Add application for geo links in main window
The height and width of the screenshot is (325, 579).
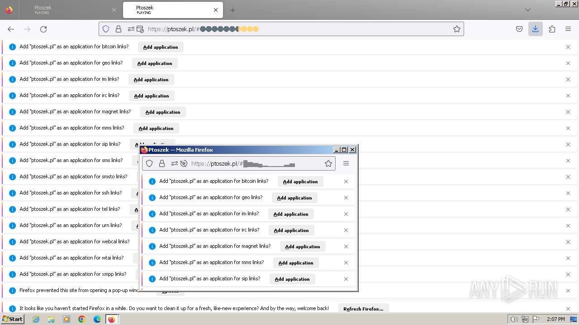[155, 63]
